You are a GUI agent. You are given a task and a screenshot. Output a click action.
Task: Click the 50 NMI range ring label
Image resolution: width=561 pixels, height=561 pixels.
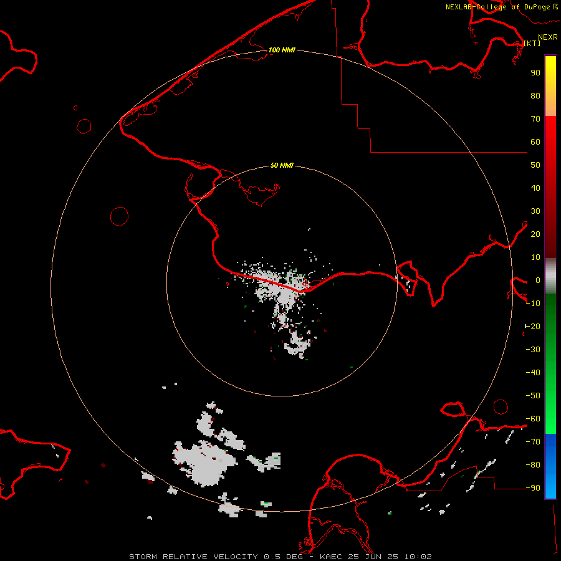pos(282,165)
